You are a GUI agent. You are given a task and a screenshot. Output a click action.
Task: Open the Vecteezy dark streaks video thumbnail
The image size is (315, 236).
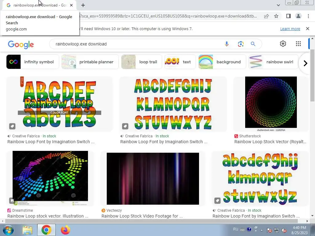(x=153, y=178)
